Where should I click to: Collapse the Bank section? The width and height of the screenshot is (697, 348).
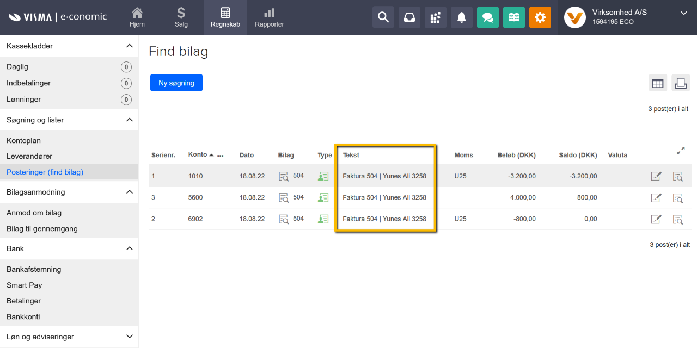coord(129,248)
